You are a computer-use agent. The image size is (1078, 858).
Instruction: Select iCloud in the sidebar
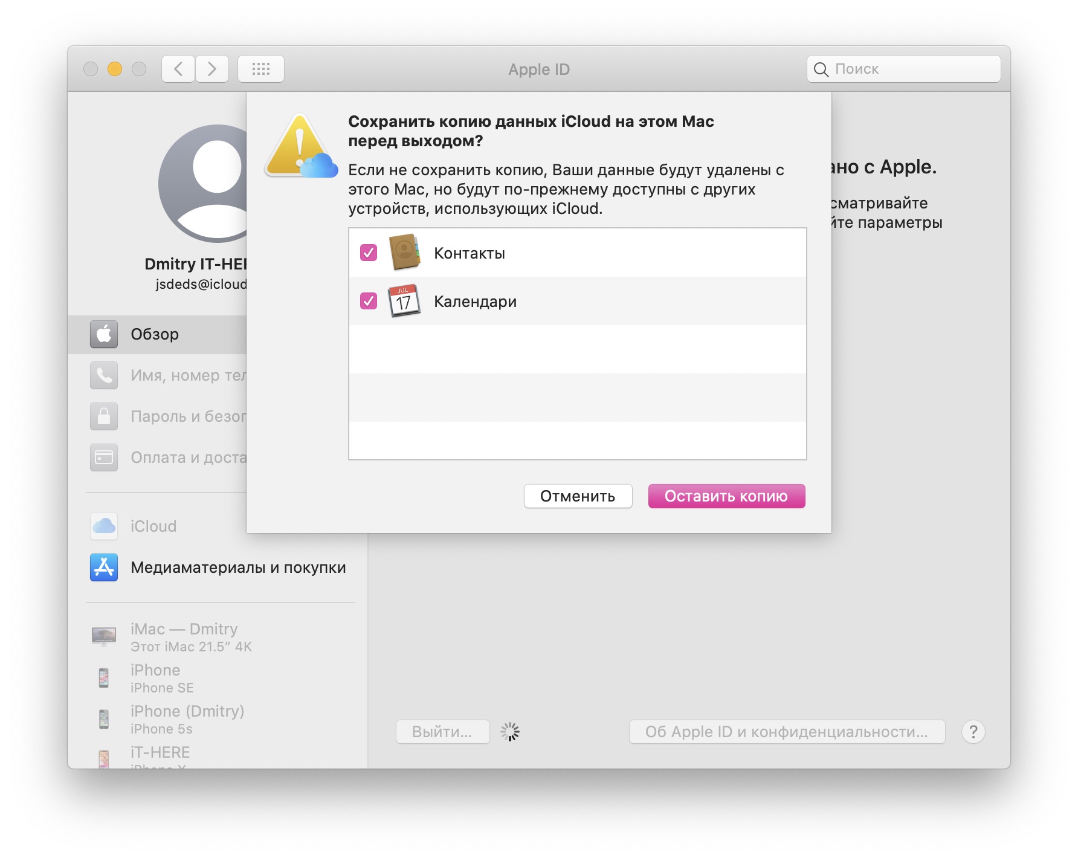(157, 526)
